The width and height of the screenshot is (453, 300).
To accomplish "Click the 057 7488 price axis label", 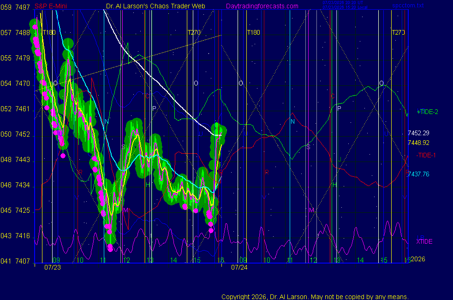I will (15, 33).
